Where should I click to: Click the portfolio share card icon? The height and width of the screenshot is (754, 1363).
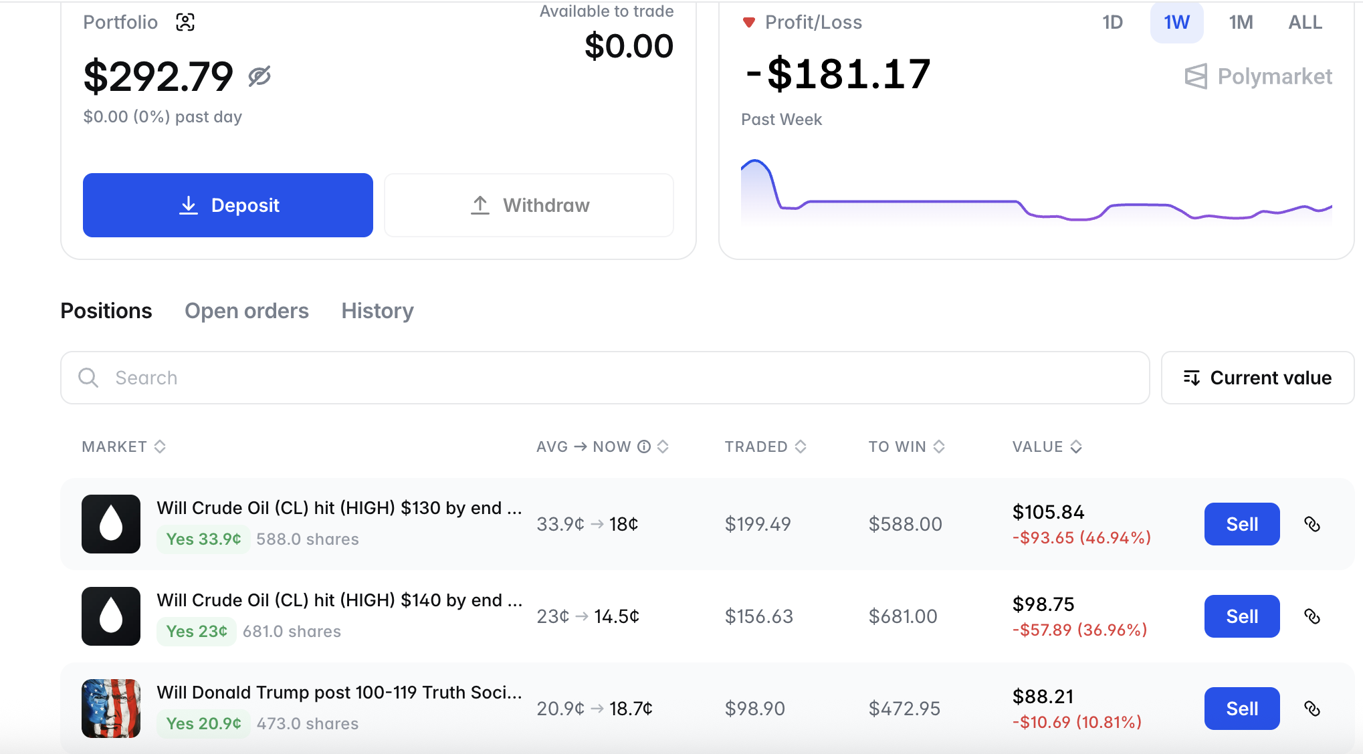(185, 22)
